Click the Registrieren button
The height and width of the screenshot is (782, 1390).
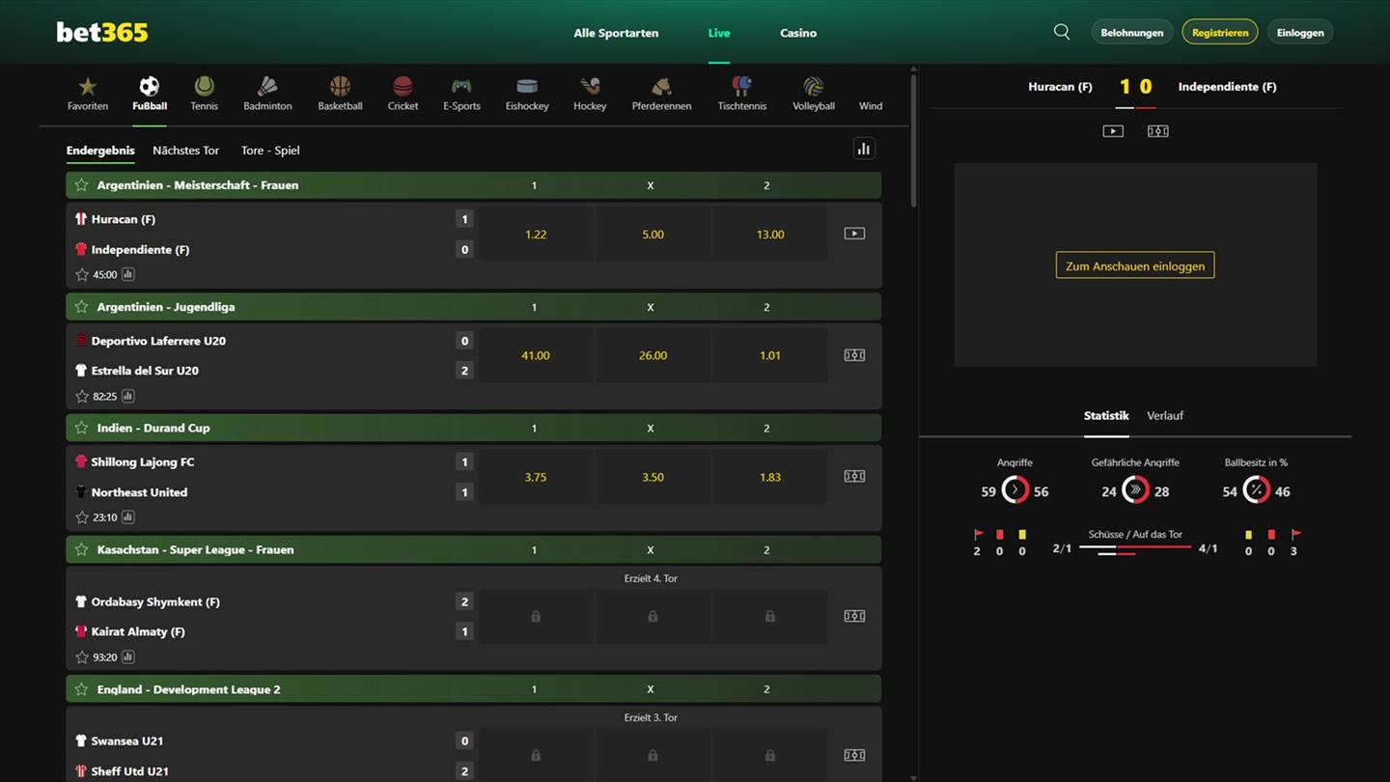pyautogui.click(x=1220, y=32)
